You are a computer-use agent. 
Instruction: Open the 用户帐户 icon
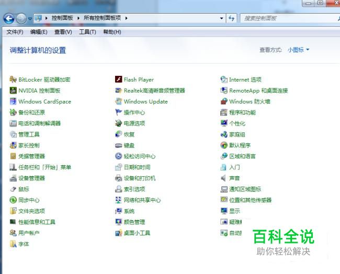[x=13, y=233]
